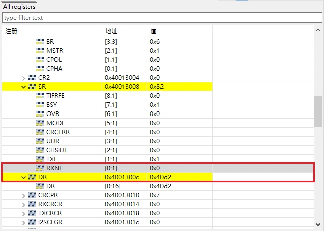Click the CHSIDE bitfield icon
This screenshot has width=324, height=231.
[x=40, y=150]
